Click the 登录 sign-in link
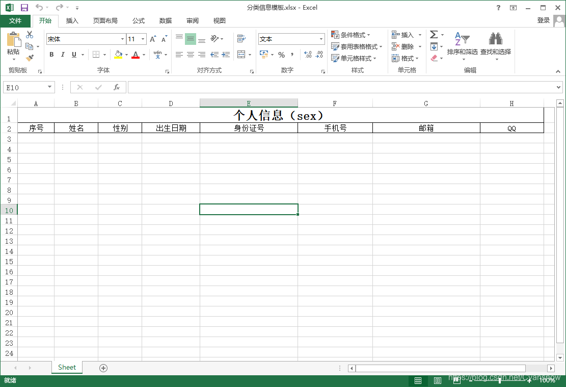This screenshot has height=387, width=566. coord(543,20)
